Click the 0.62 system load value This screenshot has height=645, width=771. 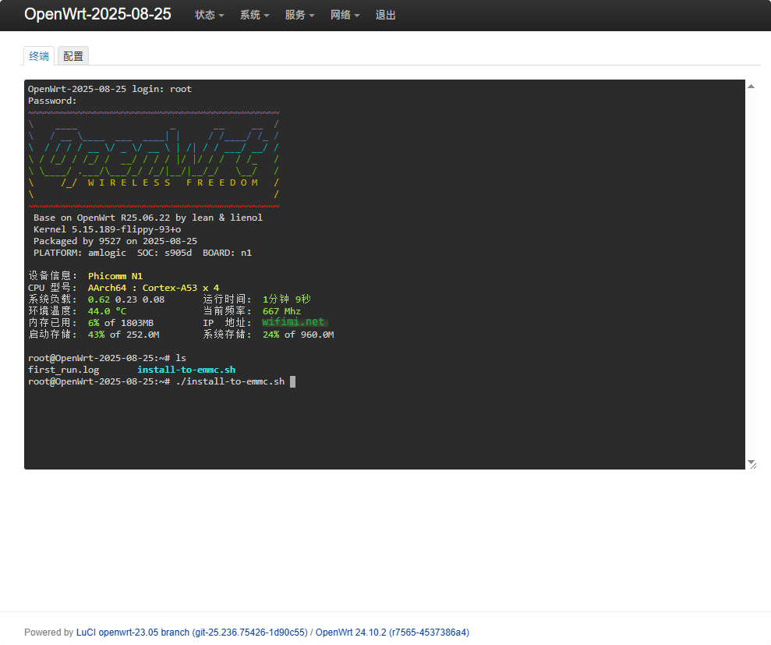[x=99, y=299]
